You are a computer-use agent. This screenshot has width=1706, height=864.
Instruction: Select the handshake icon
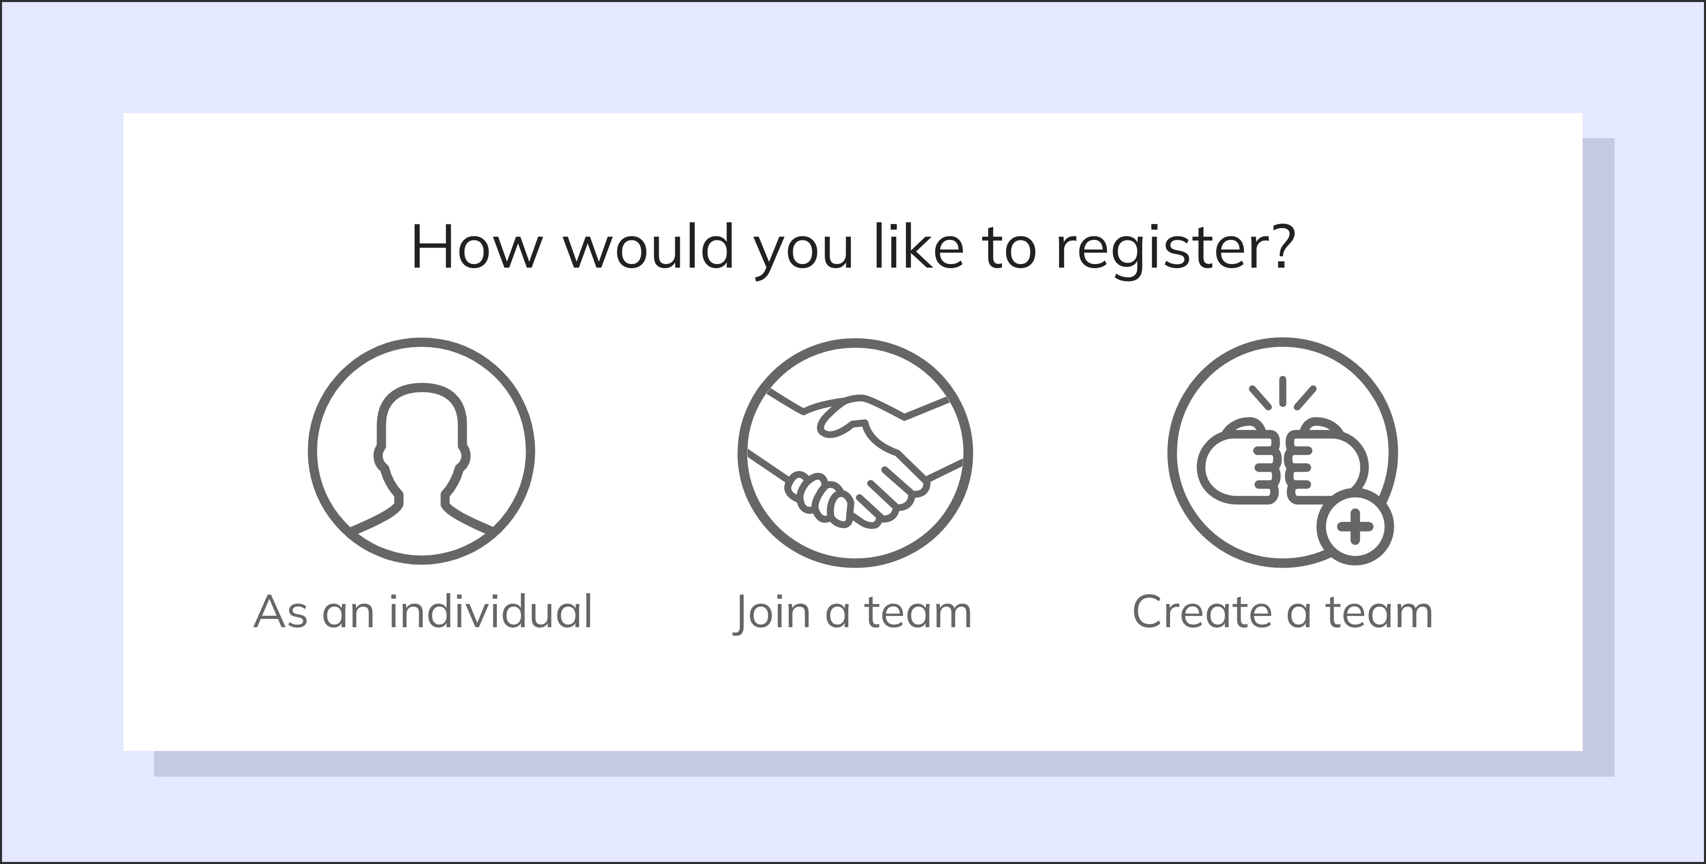pyautogui.click(x=855, y=453)
